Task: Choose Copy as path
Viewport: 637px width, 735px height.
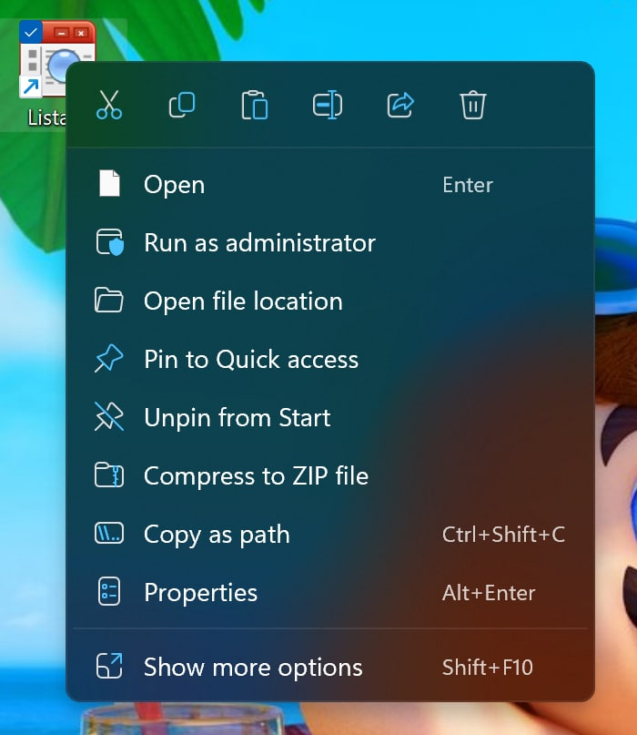Action: [330, 534]
